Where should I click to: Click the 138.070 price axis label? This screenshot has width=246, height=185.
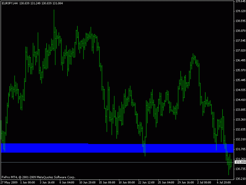[x=240, y=31]
